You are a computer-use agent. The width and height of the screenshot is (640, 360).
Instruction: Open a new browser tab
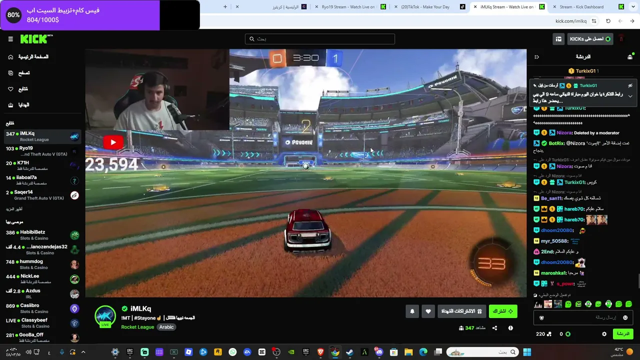tap(225, 7)
